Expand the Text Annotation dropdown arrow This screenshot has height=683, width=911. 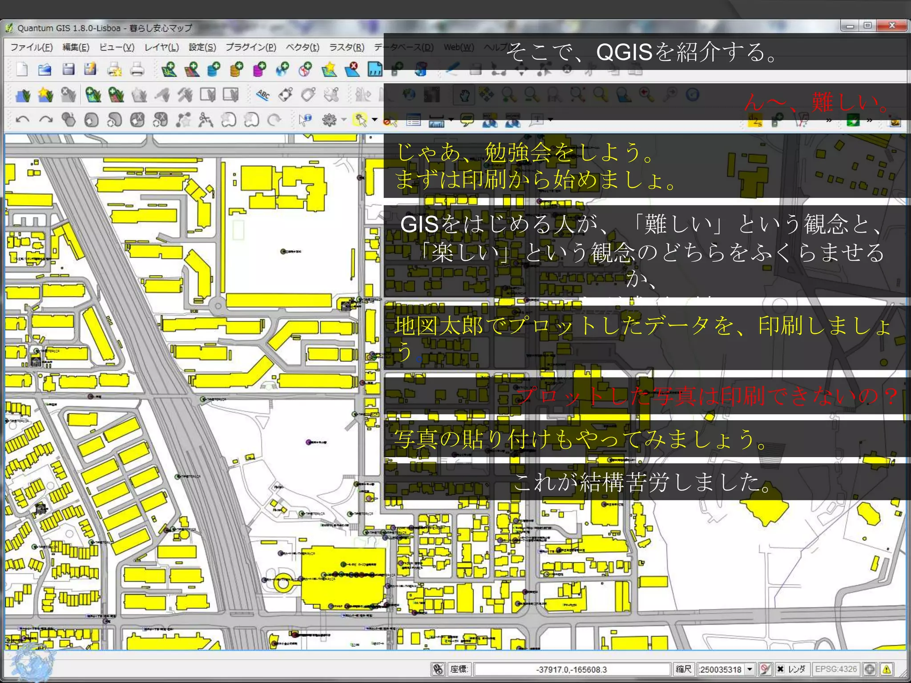click(x=551, y=120)
